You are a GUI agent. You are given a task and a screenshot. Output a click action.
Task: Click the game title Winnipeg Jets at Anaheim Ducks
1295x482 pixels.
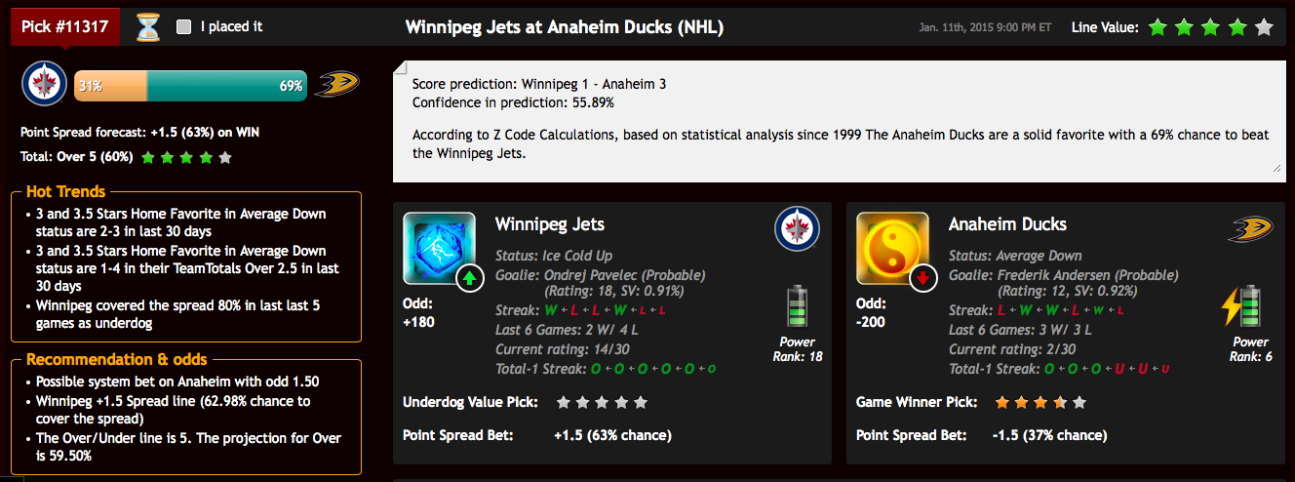pos(565,27)
